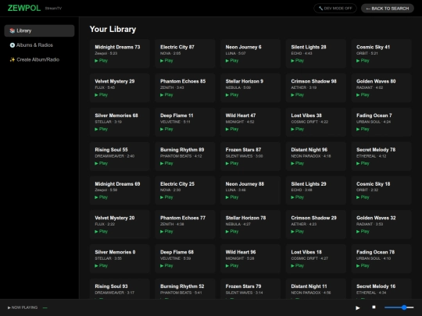Toggle Dev Mode button
The image size is (422, 316).
click(x=335, y=9)
